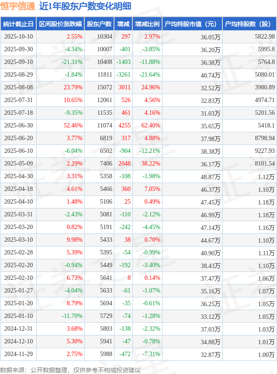The image size is (277, 374).
Task: Click the 2025-06-30 date cell
Action: (x=18, y=126)
